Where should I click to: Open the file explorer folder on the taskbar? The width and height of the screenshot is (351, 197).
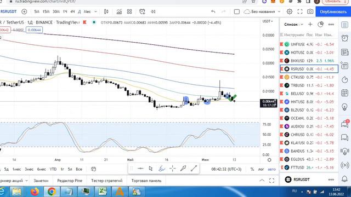pos(16,192)
